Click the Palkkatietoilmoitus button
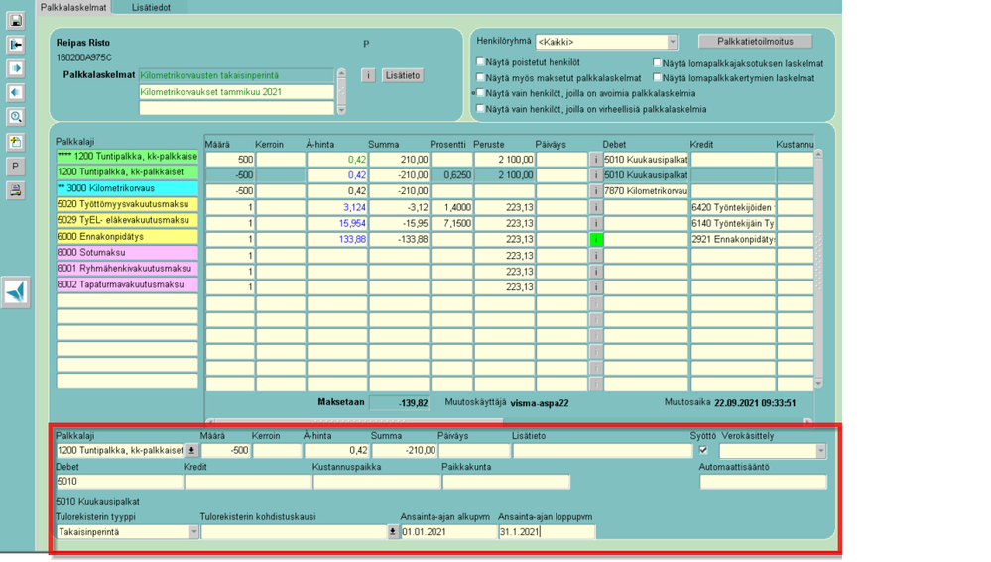The height and width of the screenshot is (562, 991). click(755, 42)
